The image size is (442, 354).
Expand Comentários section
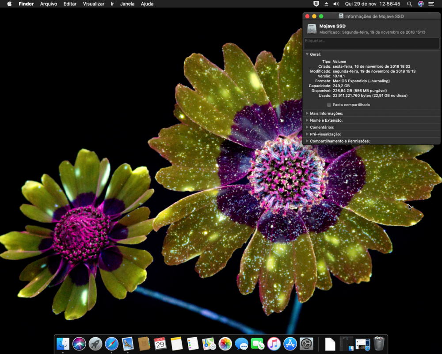307,127
